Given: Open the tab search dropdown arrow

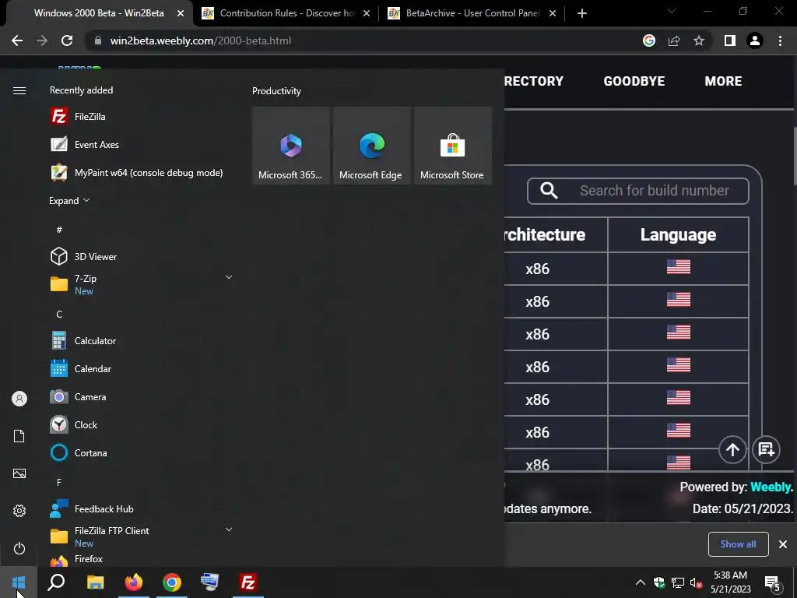Looking at the screenshot, I should pos(672,11).
